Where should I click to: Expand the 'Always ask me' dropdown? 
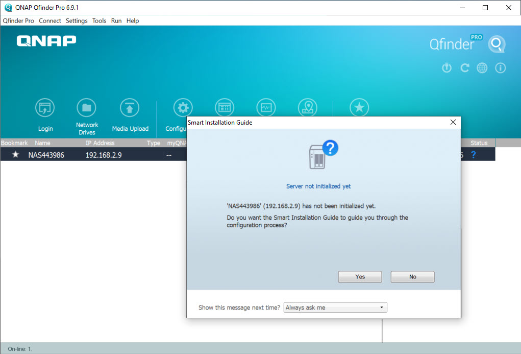335,308
